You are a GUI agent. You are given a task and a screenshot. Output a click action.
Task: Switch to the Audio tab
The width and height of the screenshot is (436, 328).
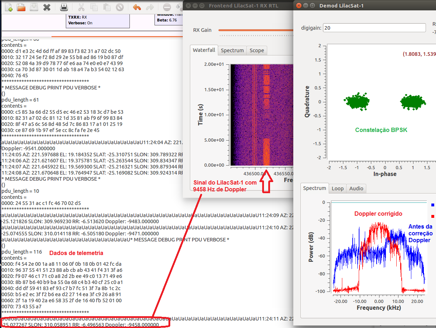(356, 189)
